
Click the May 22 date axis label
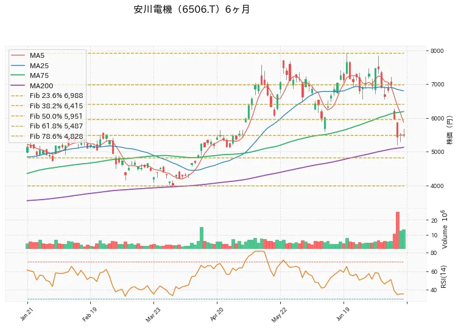click(x=280, y=315)
